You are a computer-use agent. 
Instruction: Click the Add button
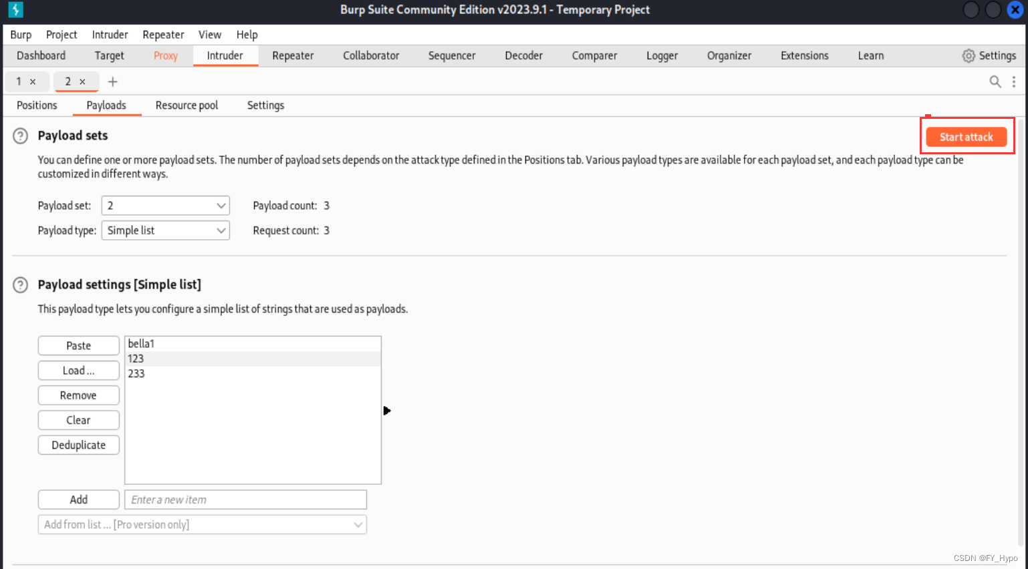coord(79,500)
